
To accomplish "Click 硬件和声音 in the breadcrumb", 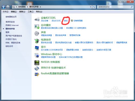I will [x=34, y=7].
